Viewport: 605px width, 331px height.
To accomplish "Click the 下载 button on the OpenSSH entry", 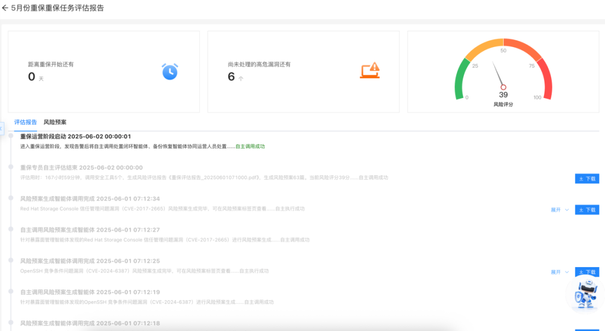I will pyautogui.click(x=587, y=272).
